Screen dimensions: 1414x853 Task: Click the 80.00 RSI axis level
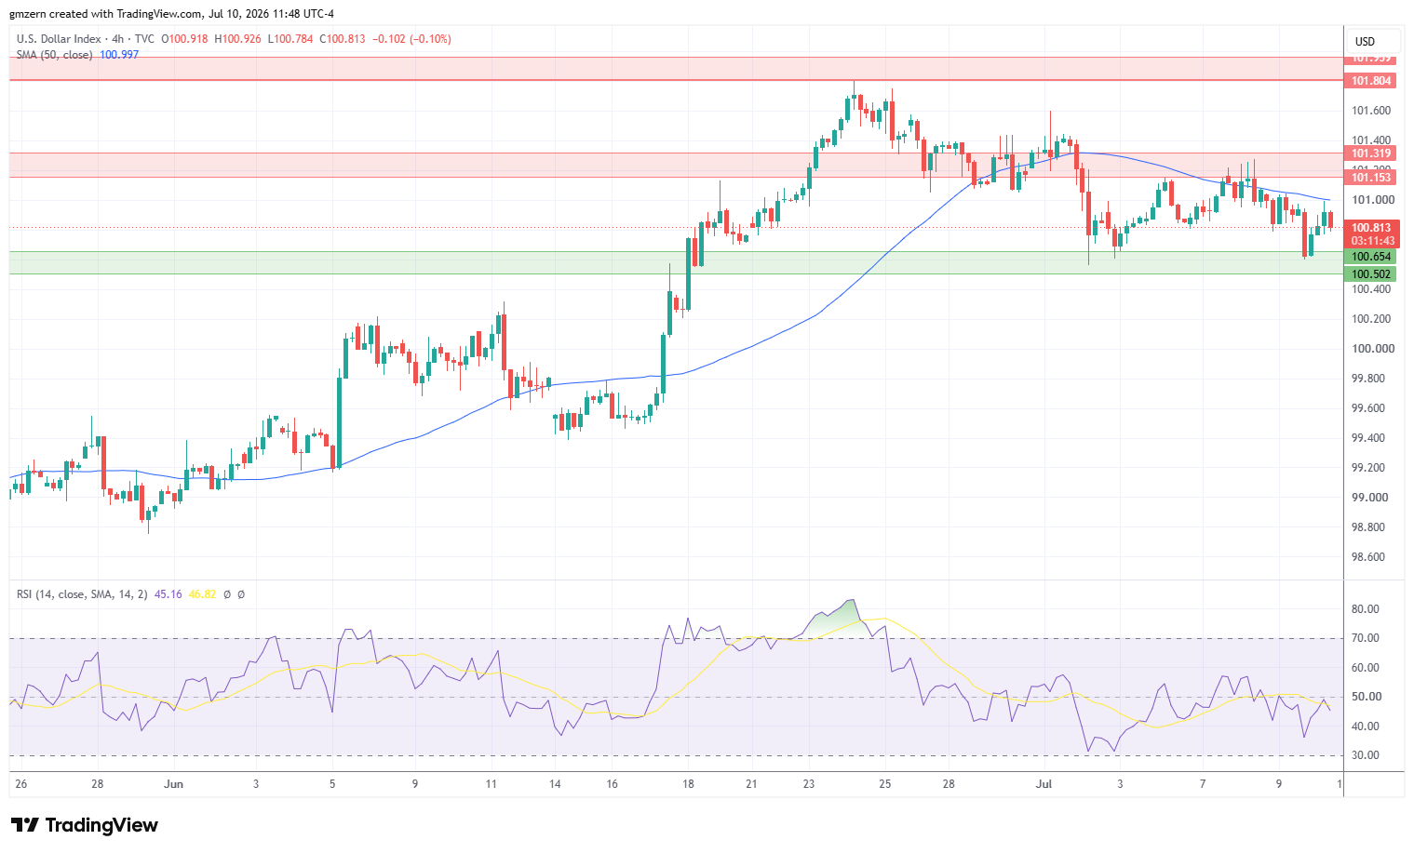[x=1366, y=609]
